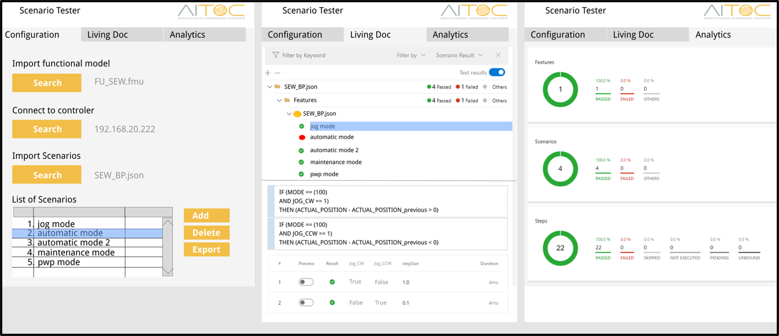
Task: Switch to Configuration tab in the Living Doc panel
Action: tap(303, 35)
